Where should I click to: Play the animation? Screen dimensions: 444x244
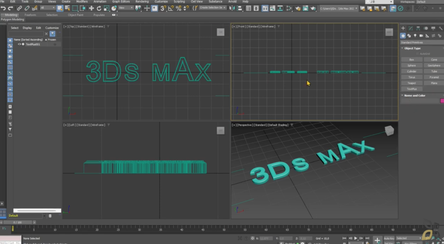point(356,238)
